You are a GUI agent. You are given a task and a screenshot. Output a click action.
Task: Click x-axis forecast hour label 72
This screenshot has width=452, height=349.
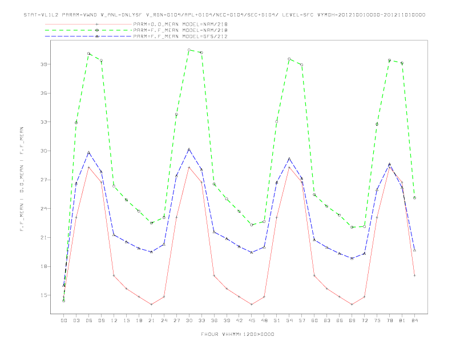click(x=364, y=320)
